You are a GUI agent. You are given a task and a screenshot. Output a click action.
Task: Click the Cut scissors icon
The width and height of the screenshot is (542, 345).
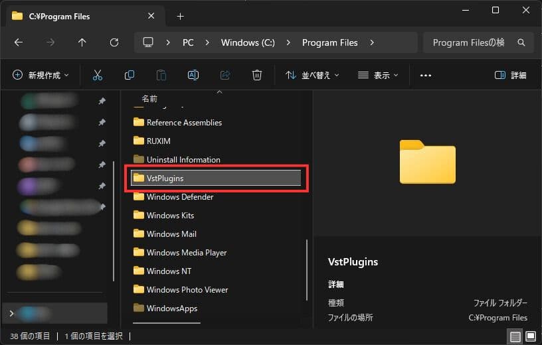click(98, 75)
